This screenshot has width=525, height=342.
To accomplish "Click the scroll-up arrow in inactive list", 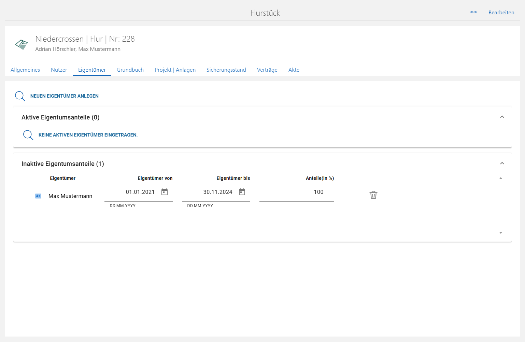I will (x=501, y=178).
